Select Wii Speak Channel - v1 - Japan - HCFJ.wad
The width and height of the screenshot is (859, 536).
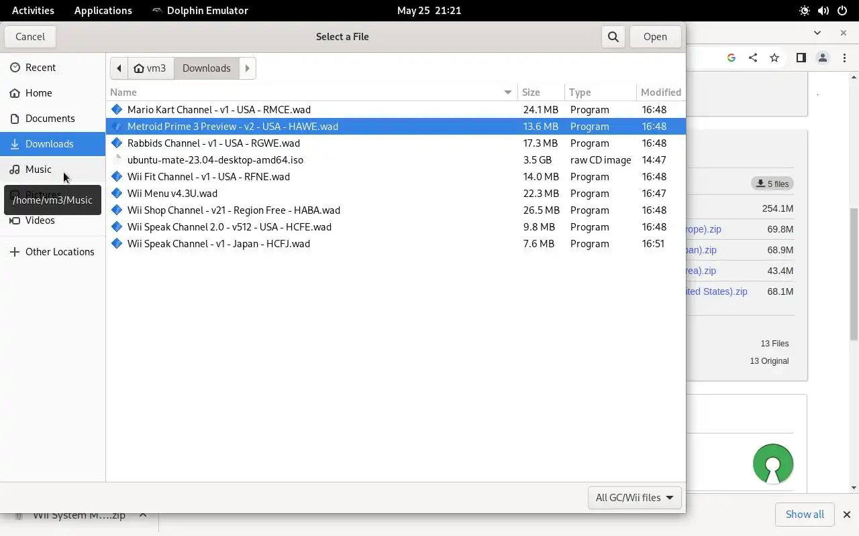pyautogui.click(x=396, y=243)
